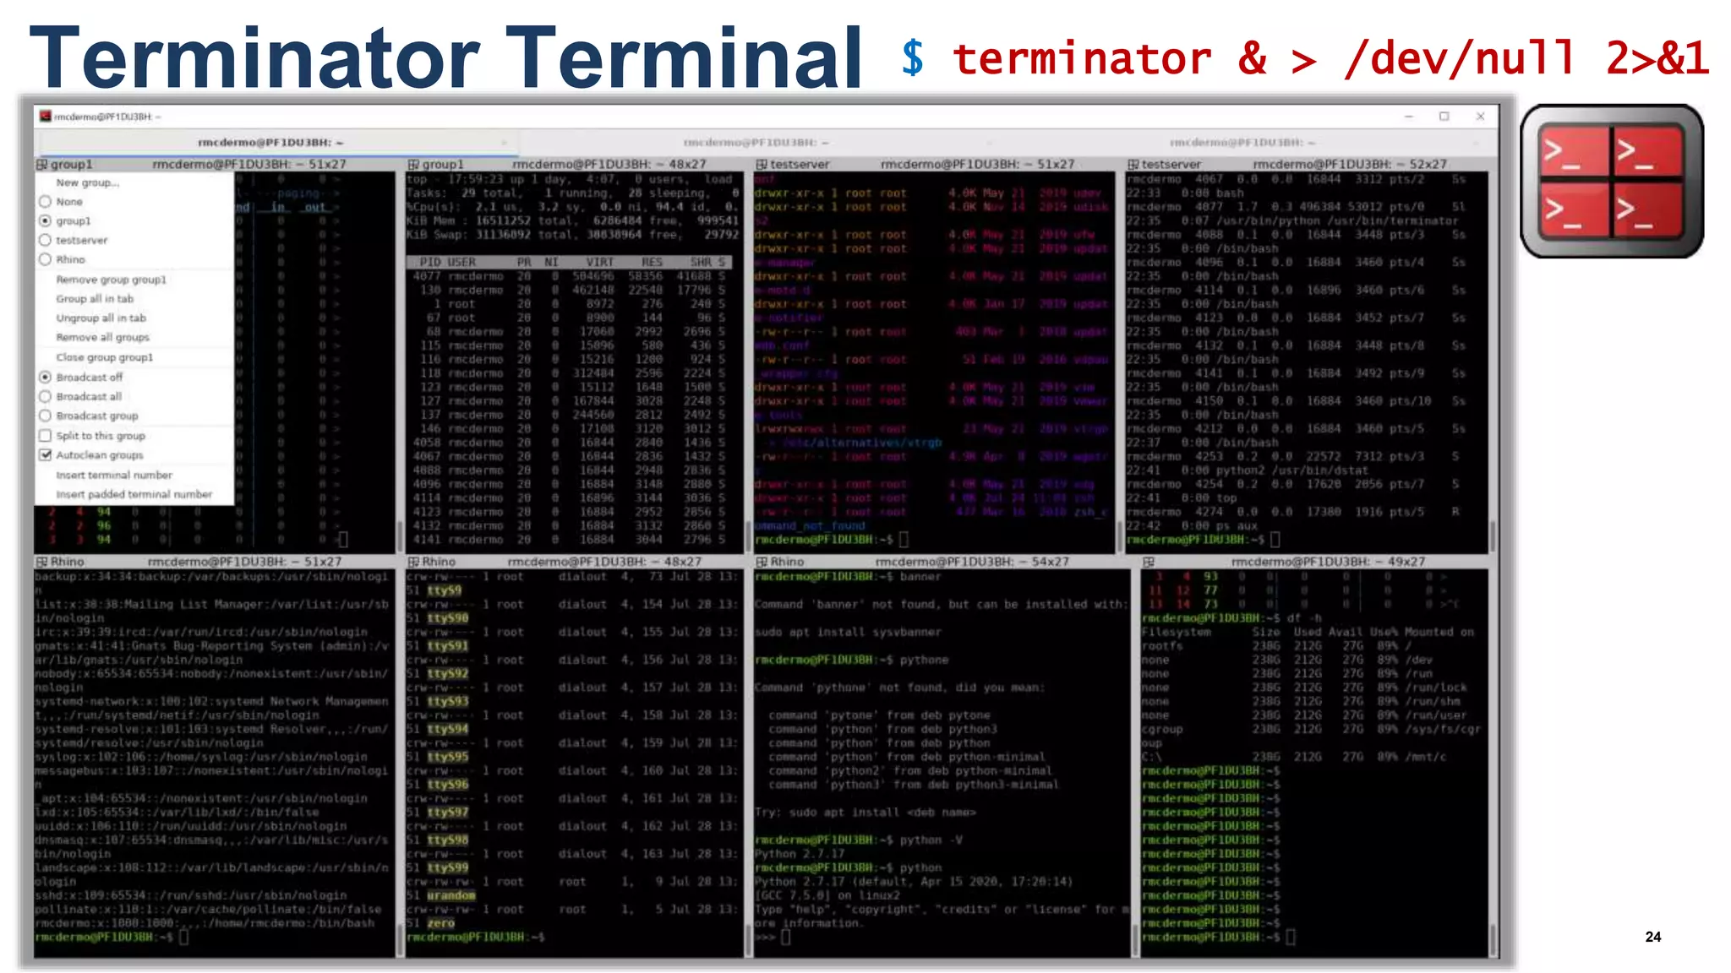Open group menu of testserver 52x27 terminal
The image size is (1731, 973).
tap(1134, 165)
